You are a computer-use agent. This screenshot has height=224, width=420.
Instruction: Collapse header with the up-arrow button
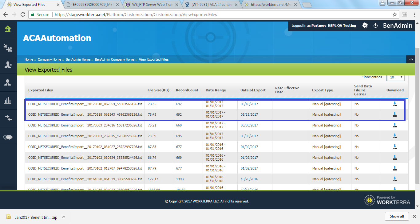[x=410, y=59]
